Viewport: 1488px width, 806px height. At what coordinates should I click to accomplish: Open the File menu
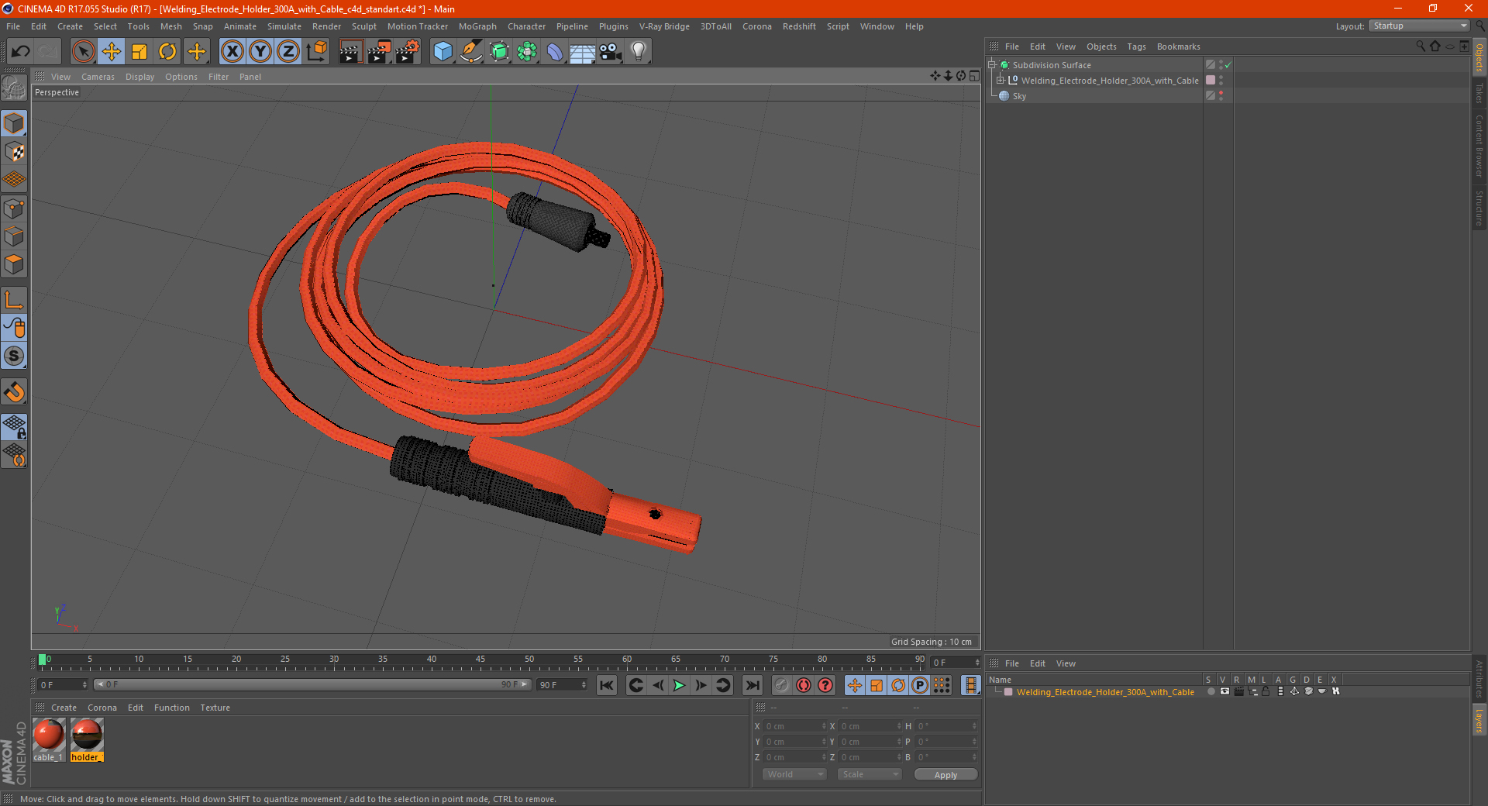(x=13, y=26)
